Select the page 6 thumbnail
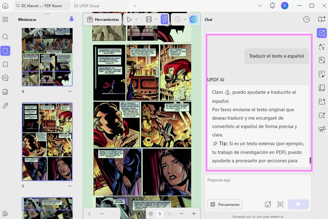328x219 pixels. 47,208
